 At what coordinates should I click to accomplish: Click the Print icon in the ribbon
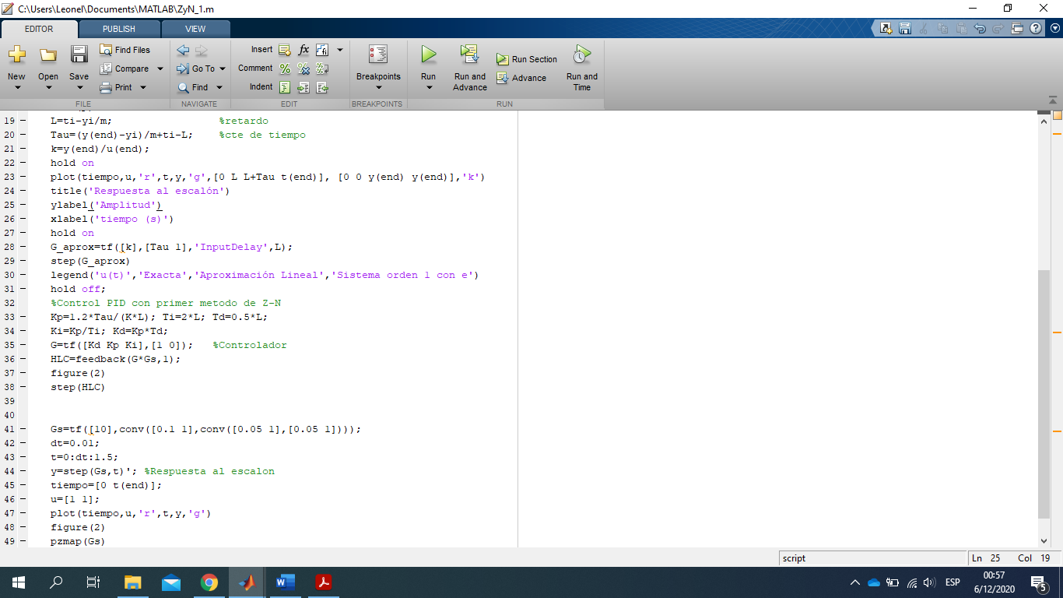107,87
